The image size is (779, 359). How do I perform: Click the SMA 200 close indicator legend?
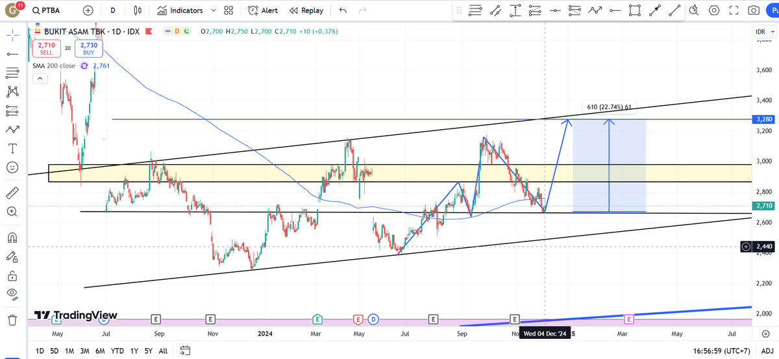click(x=55, y=66)
